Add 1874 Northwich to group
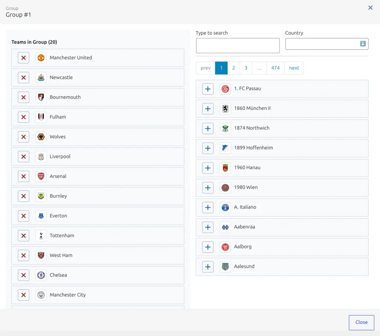380x336 pixels. [x=208, y=128]
